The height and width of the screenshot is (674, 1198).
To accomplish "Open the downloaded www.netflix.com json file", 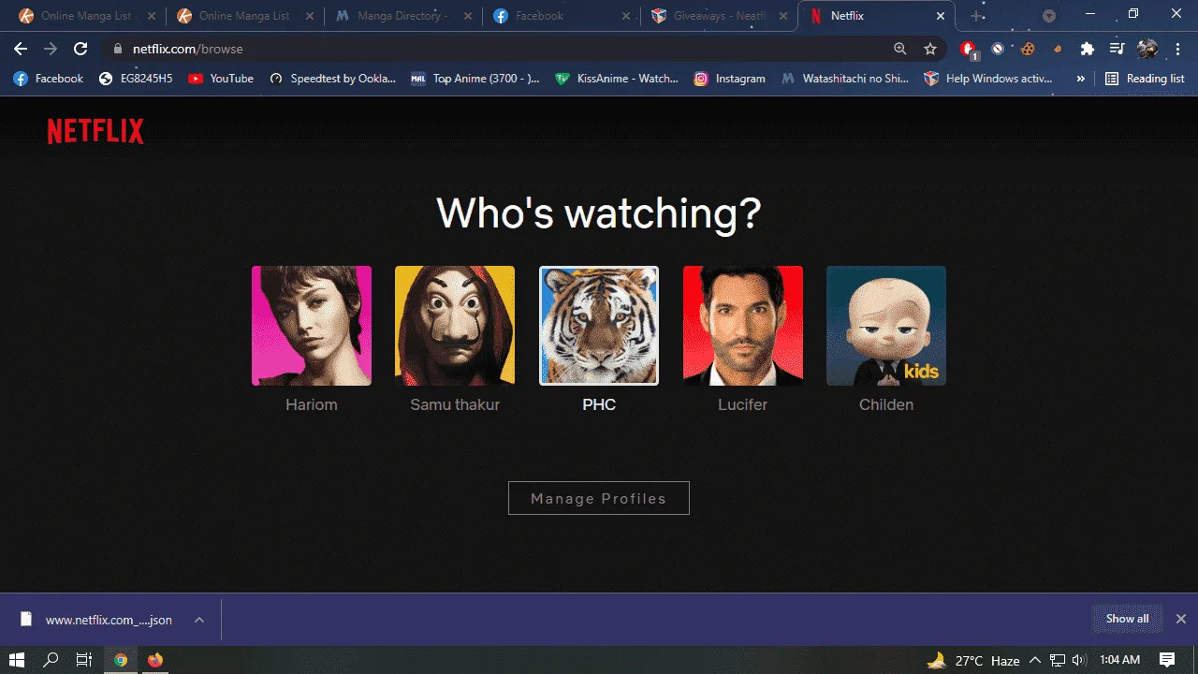I will click(97, 620).
